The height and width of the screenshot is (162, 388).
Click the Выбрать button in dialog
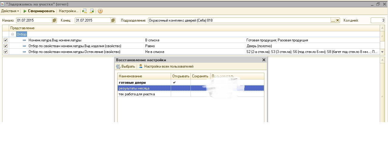[125, 66]
